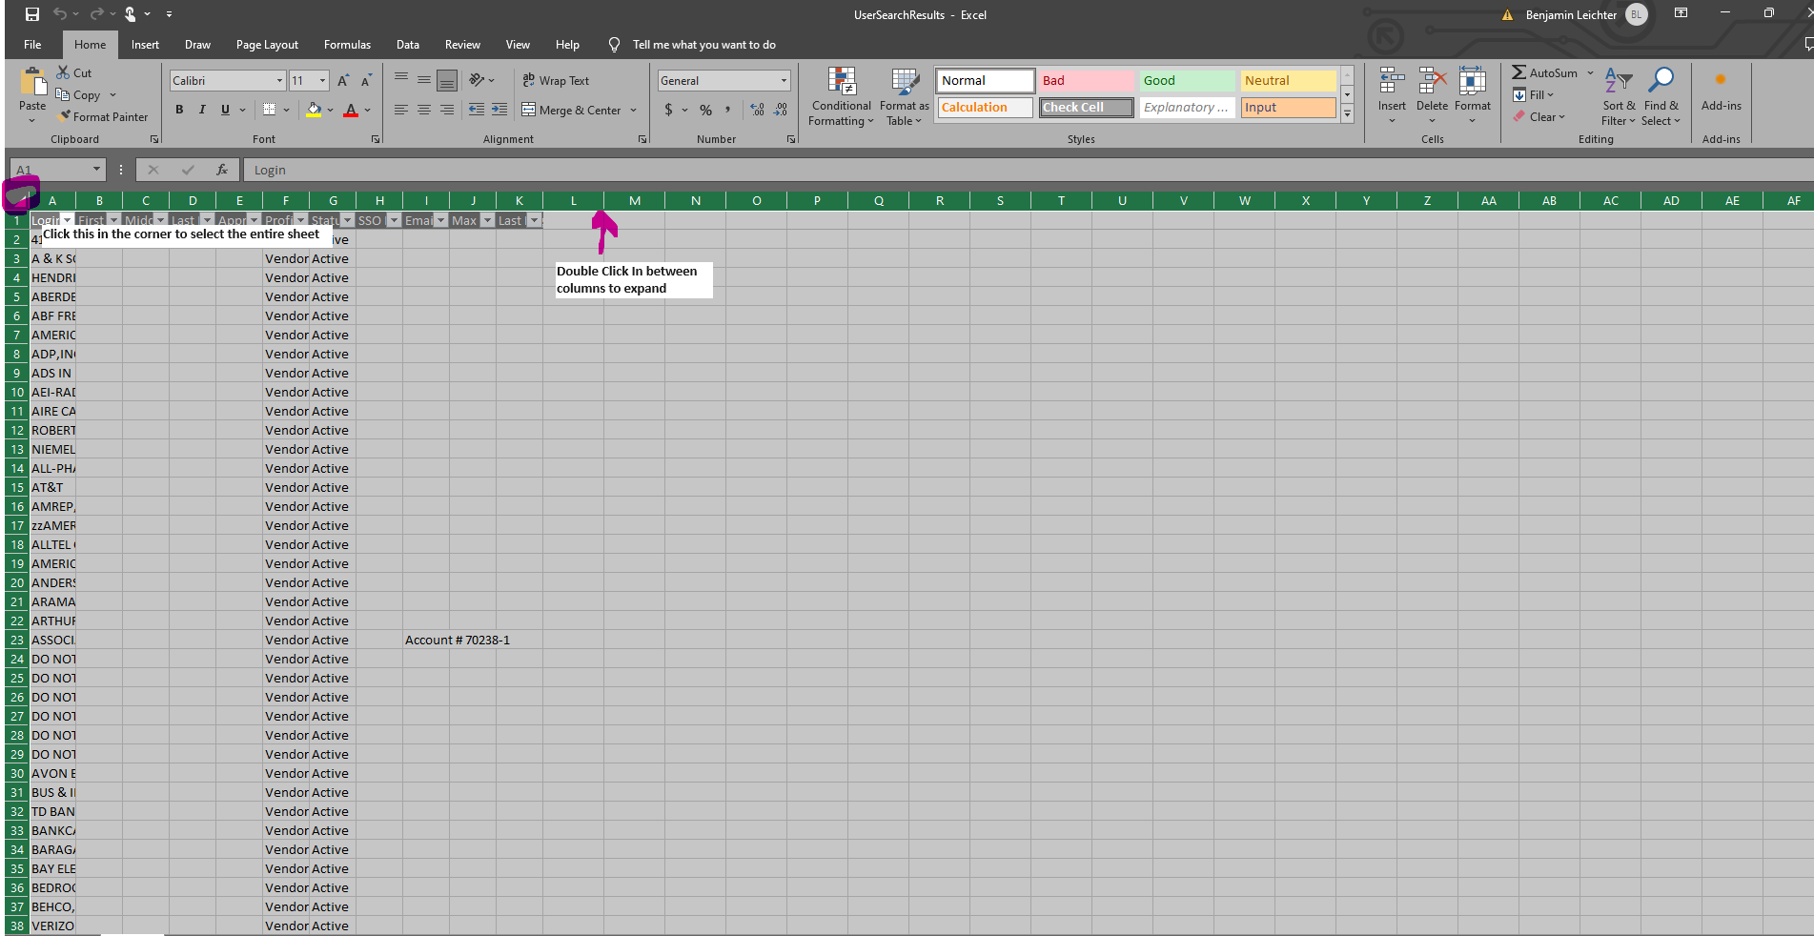Click Merge & Center button
1814x936 pixels.
(x=572, y=111)
